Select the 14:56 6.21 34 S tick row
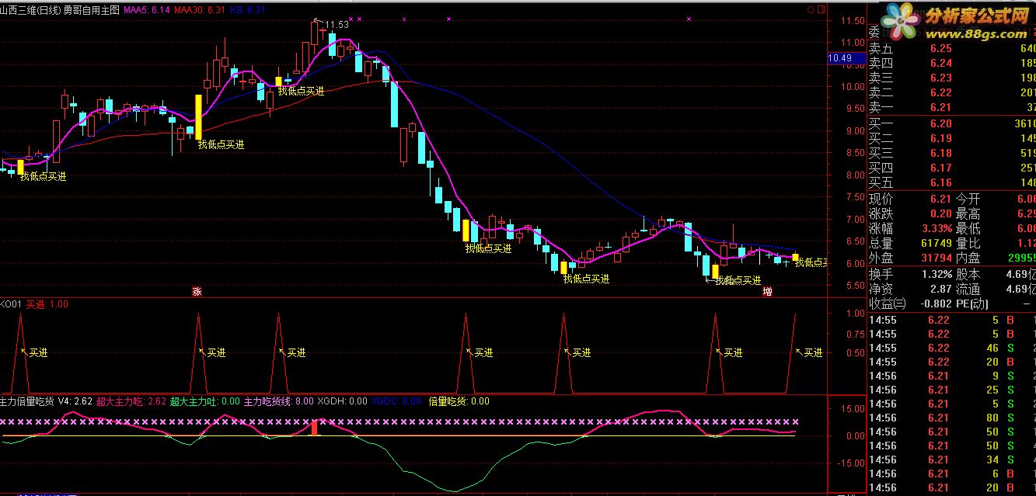 click(x=951, y=460)
